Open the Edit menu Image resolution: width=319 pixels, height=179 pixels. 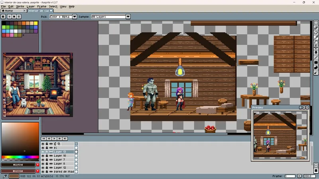tap(11, 6)
